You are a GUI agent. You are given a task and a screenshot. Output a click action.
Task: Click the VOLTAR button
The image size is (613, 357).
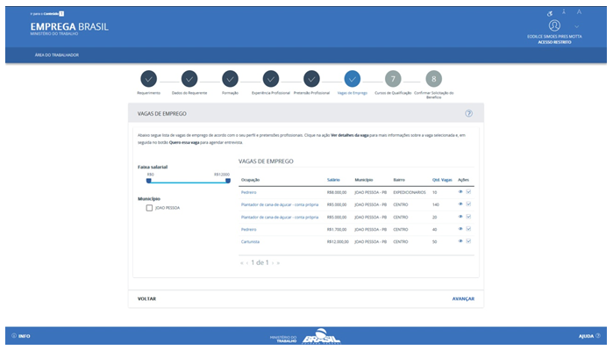click(x=147, y=298)
